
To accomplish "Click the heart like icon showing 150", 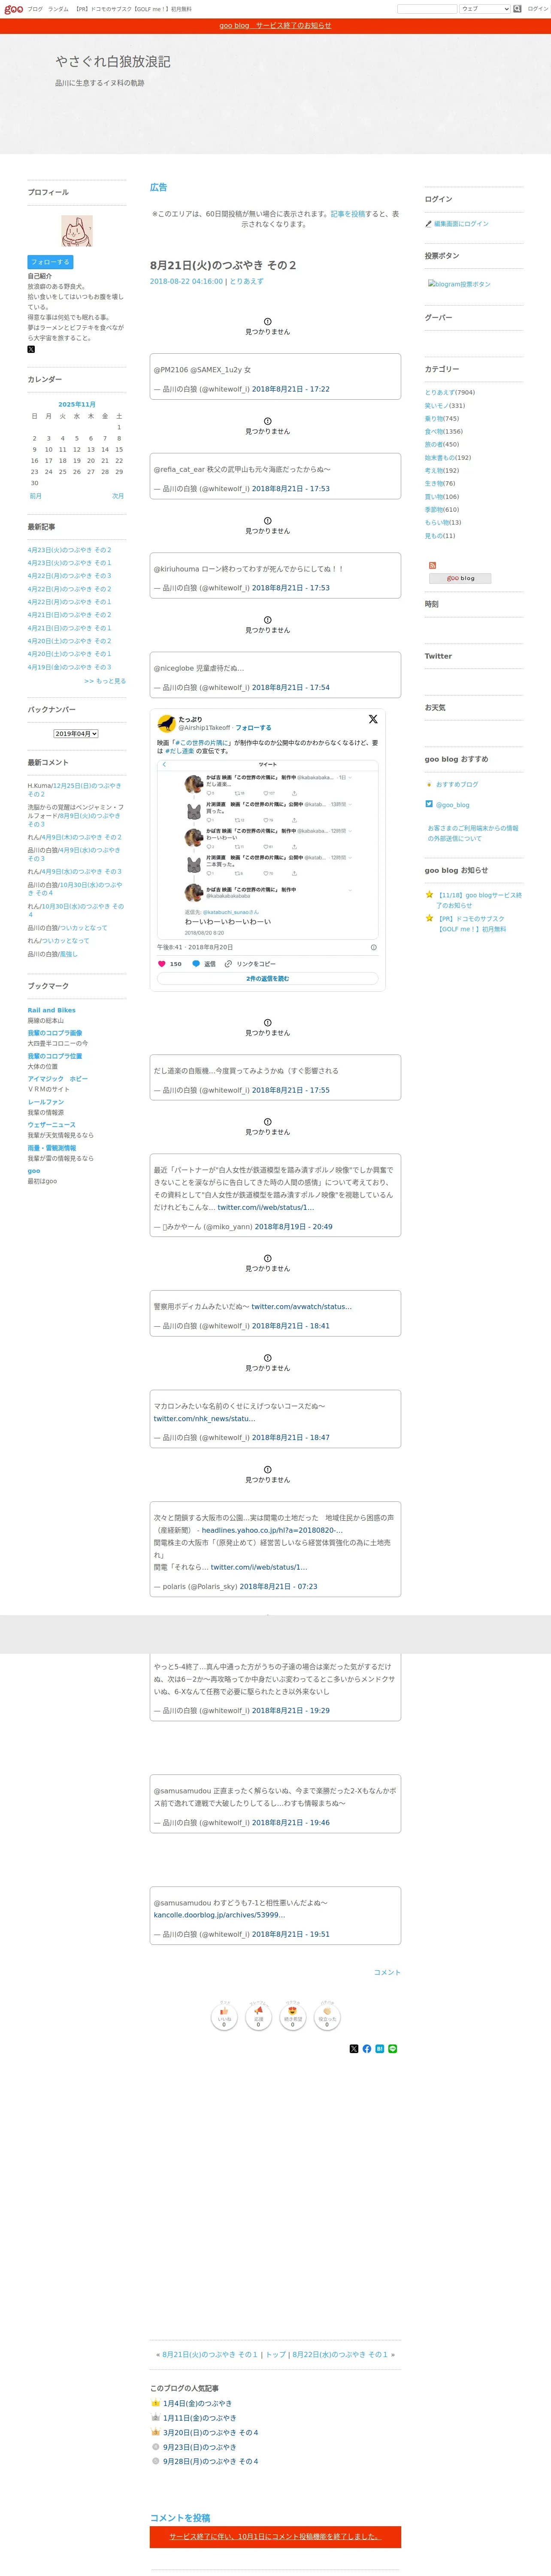I will pos(162,964).
